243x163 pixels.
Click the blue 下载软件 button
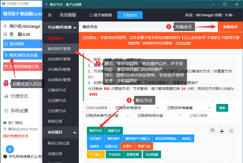(130, 15)
